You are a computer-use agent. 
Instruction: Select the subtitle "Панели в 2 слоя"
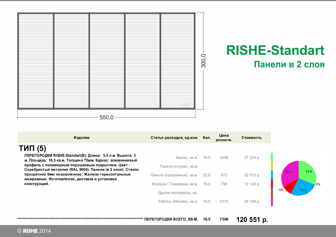pyautogui.click(x=289, y=64)
